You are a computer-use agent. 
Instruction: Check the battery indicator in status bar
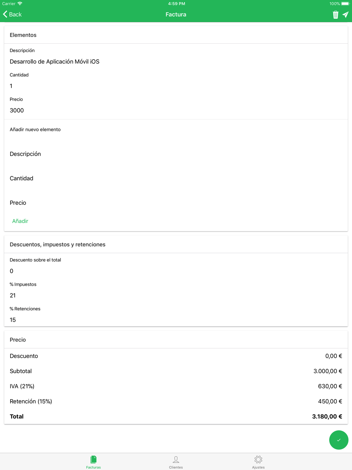[345, 4]
